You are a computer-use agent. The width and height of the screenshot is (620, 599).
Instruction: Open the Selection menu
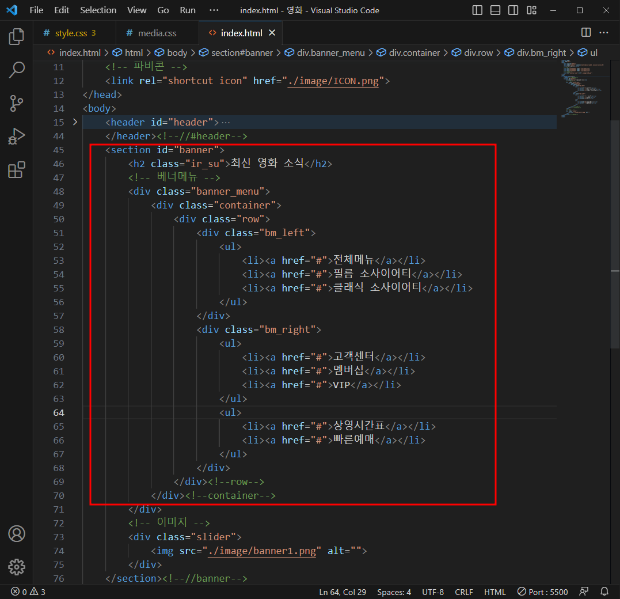98,10
